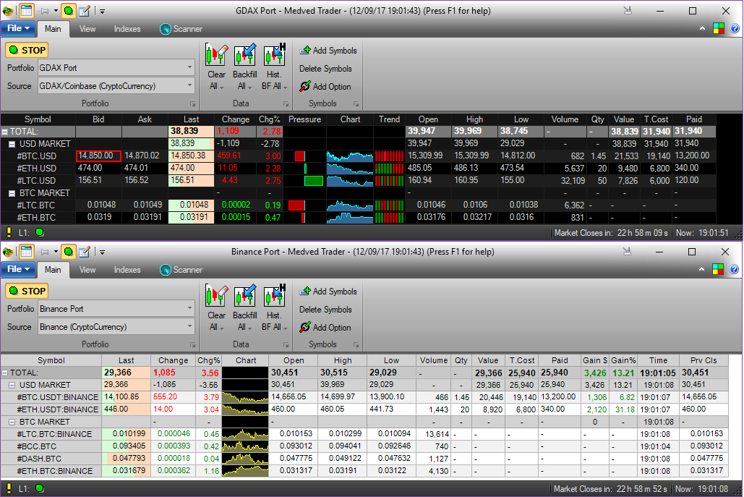This screenshot has height=497, width=744.
Task: Click green L1 status indicator in GDAX window
Action: (40, 232)
